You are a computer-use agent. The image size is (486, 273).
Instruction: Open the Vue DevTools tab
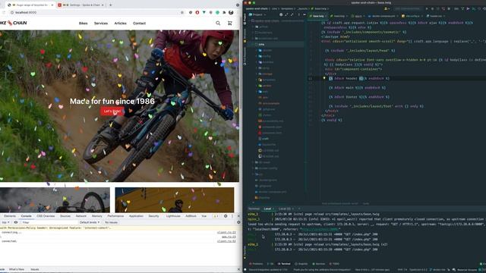(204, 216)
